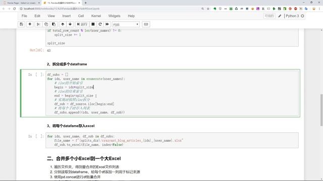Select the heading 3、将每个datafame存入excel
The width and height of the screenshot is (323, 181).
(x=71, y=126)
